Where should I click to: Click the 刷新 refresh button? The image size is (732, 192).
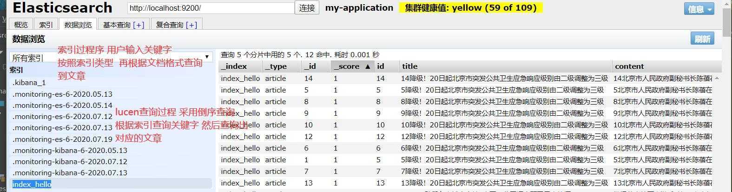tap(702, 39)
